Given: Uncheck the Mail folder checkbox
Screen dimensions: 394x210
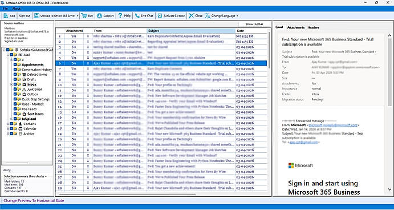Looking at the screenshot, I should [11, 55].
